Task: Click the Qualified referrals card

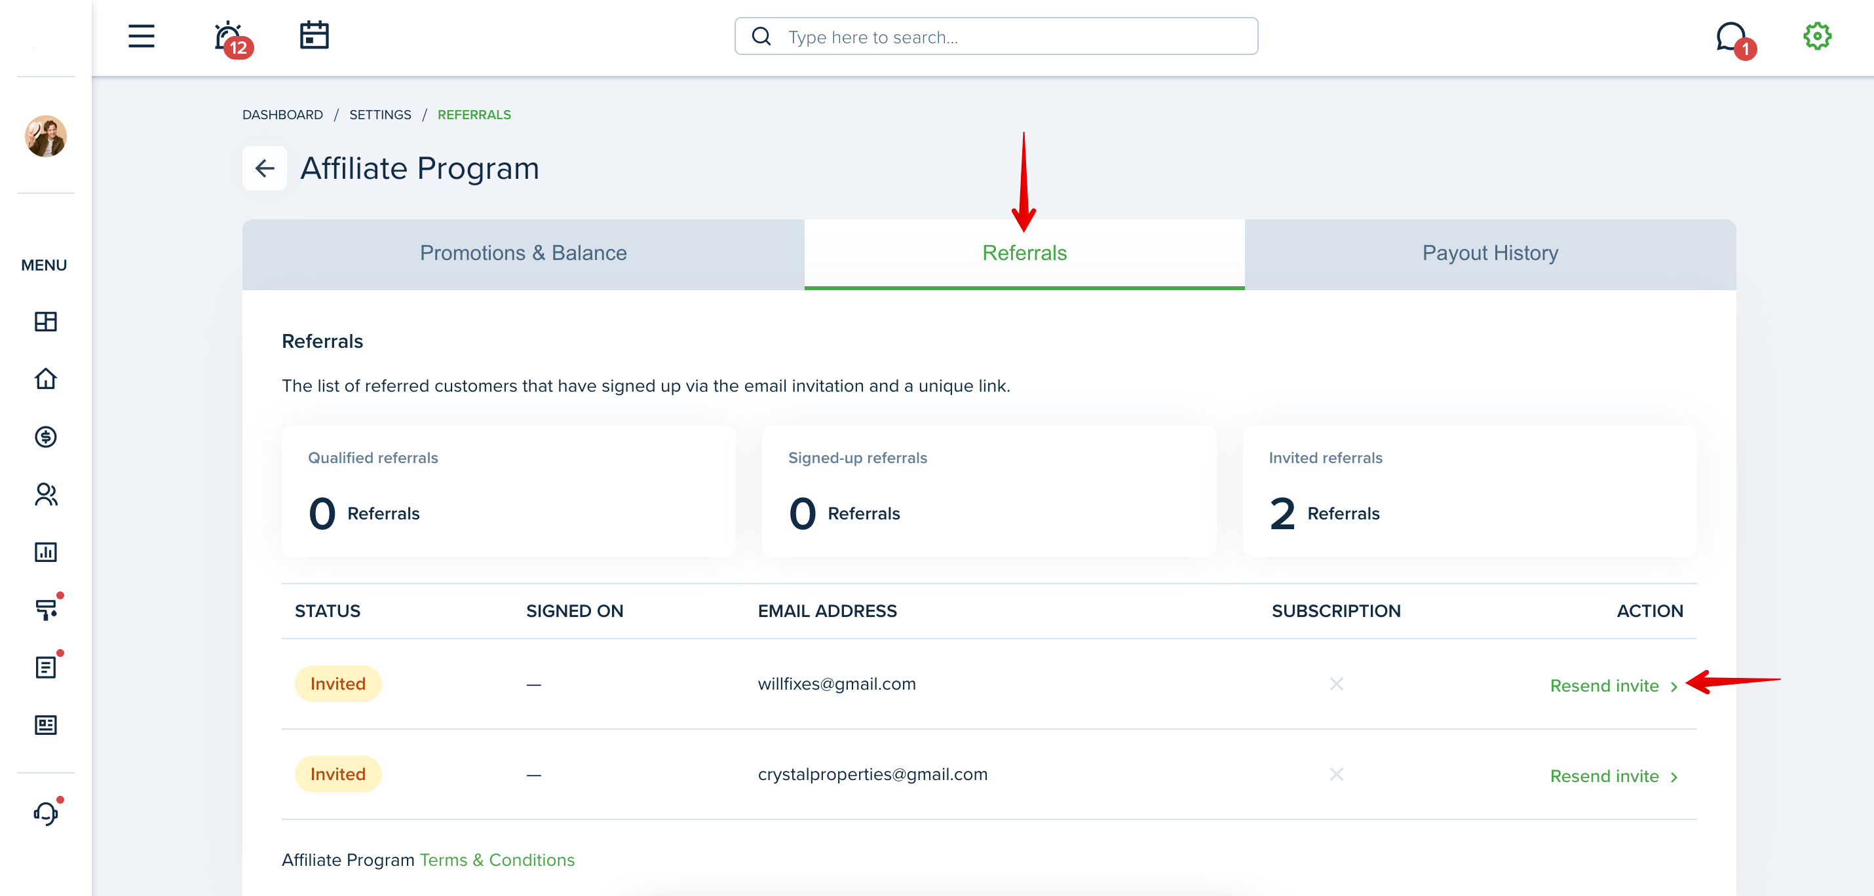Action: click(x=508, y=492)
